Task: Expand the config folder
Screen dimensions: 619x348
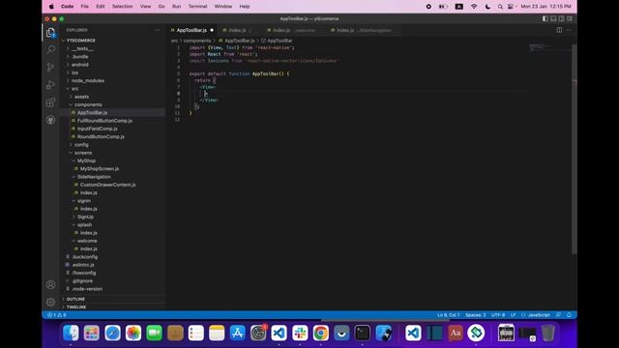Action: click(x=81, y=145)
